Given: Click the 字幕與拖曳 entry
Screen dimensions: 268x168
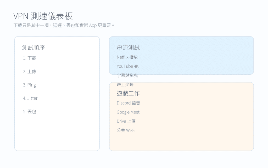Looking at the screenshot, I should tap(127, 75).
